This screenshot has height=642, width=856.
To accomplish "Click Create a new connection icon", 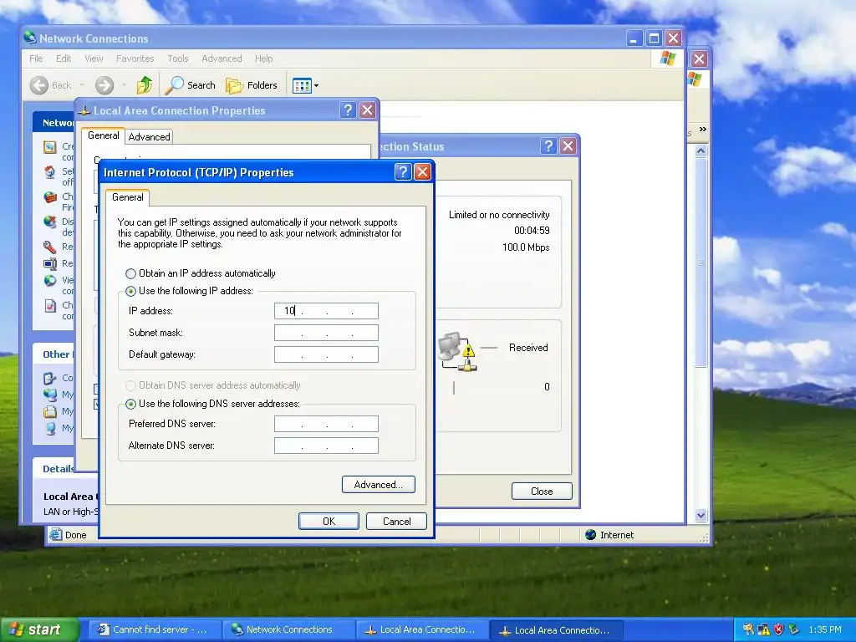I will click(x=49, y=147).
